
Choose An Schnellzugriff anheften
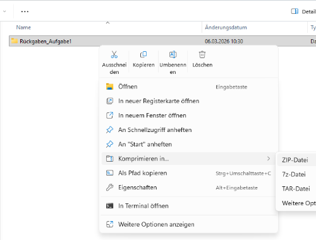tap(188, 130)
